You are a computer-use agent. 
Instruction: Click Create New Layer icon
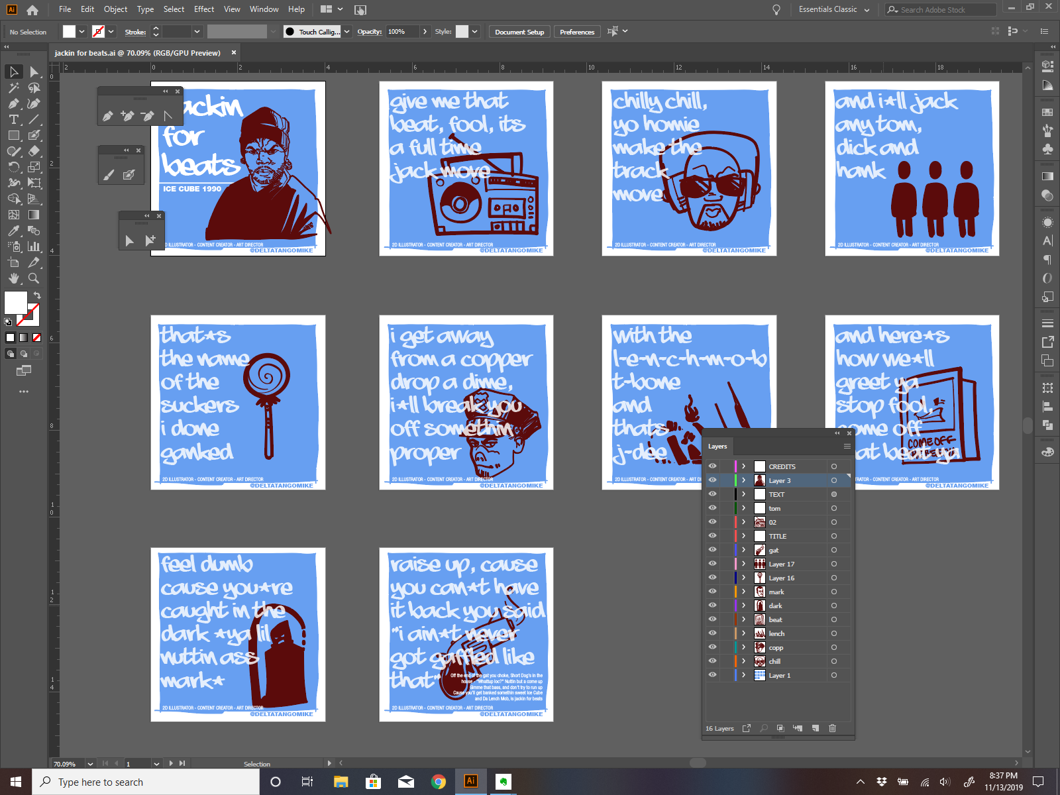pyautogui.click(x=815, y=728)
